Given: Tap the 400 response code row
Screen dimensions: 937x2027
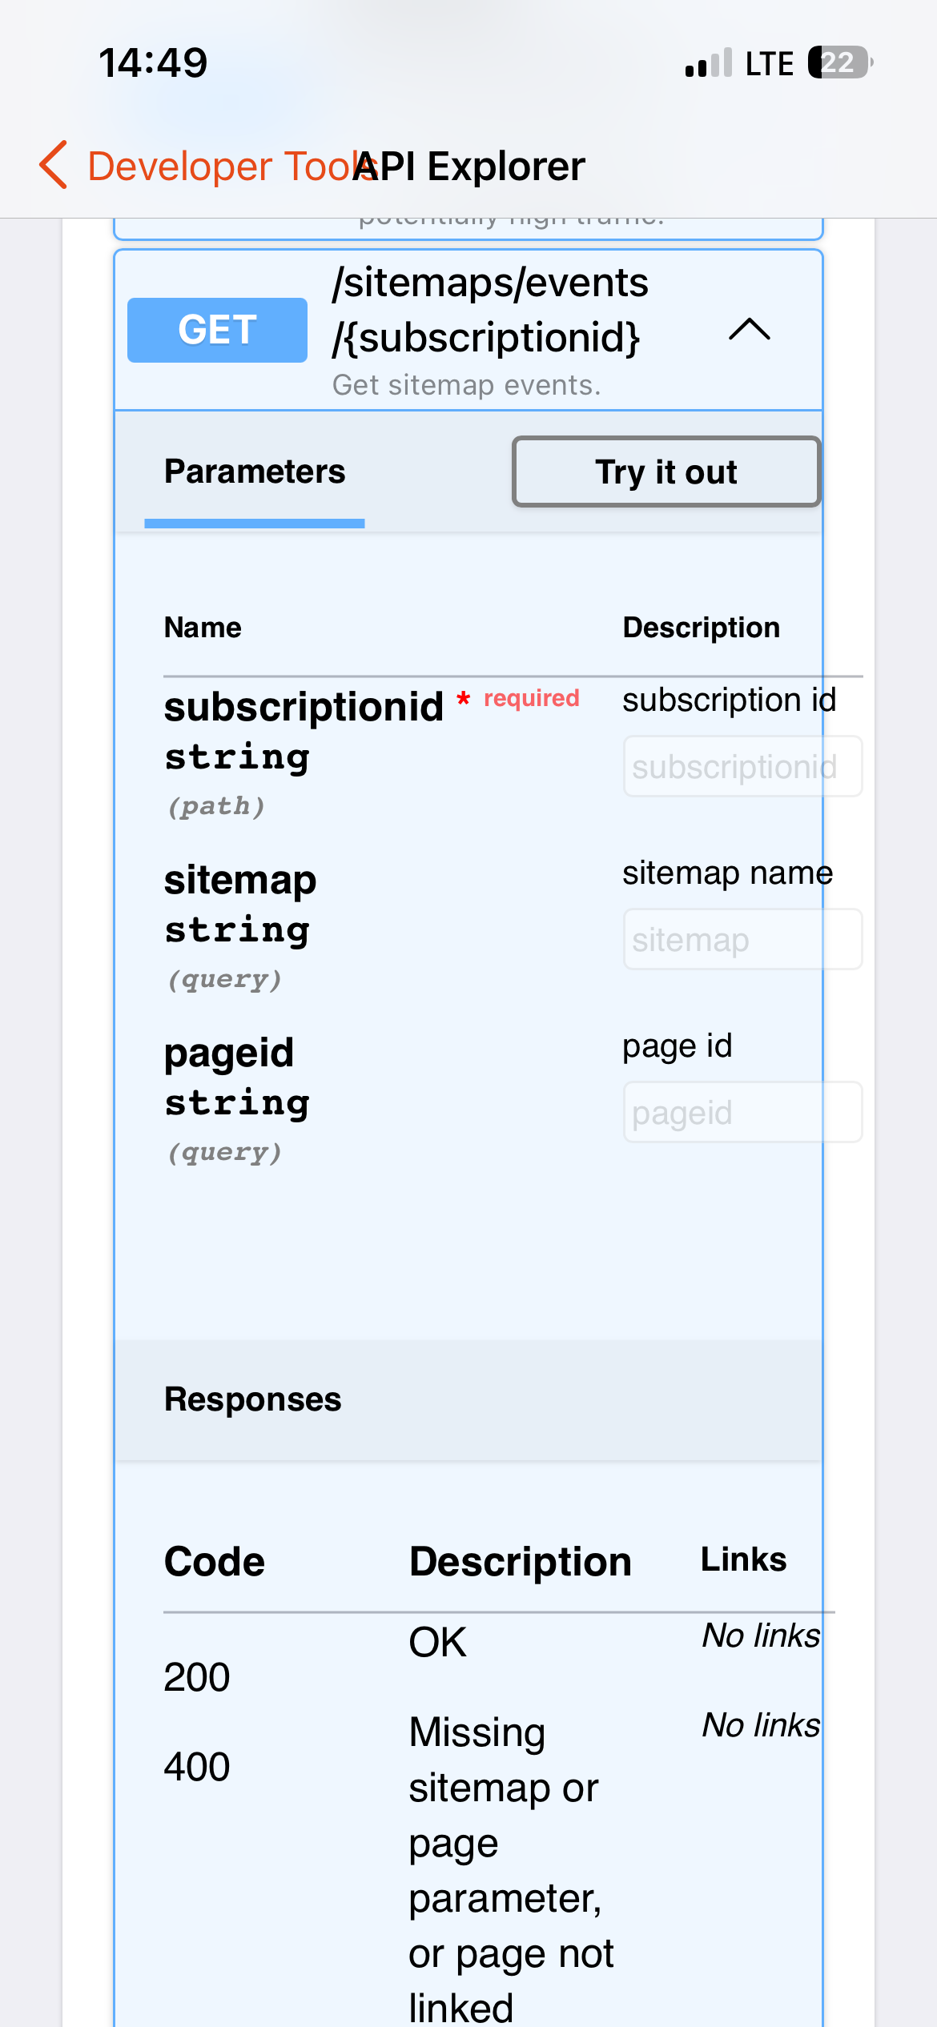Looking at the screenshot, I should (197, 1766).
